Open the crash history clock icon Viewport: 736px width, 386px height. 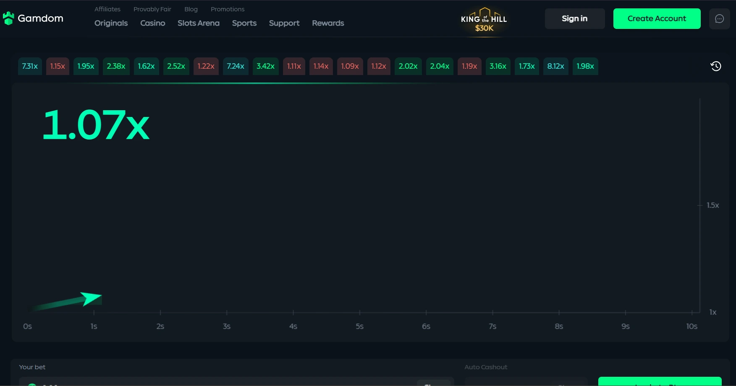(716, 66)
